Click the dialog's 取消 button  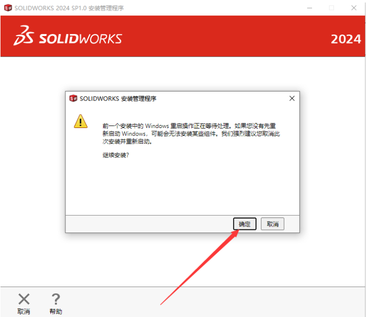click(272, 224)
